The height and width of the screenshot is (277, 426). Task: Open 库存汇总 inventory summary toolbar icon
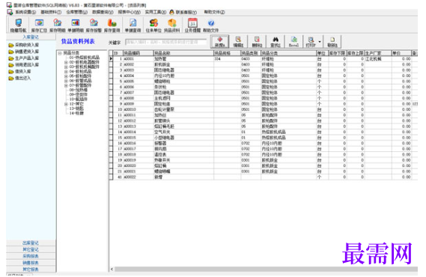point(39,25)
